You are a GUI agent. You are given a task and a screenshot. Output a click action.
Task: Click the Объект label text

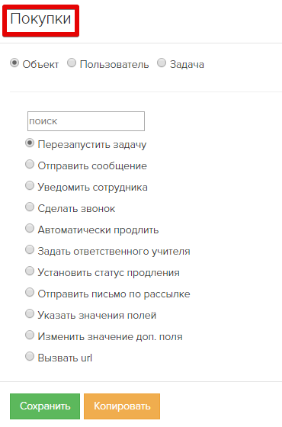click(x=40, y=65)
